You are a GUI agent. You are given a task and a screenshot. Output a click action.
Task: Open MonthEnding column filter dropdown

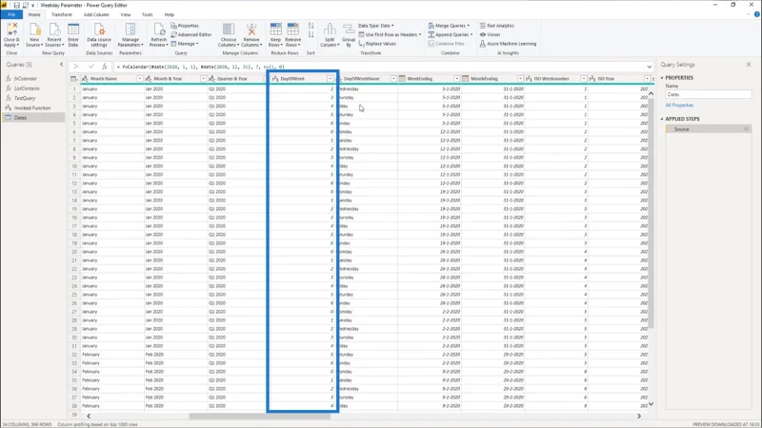coord(520,79)
